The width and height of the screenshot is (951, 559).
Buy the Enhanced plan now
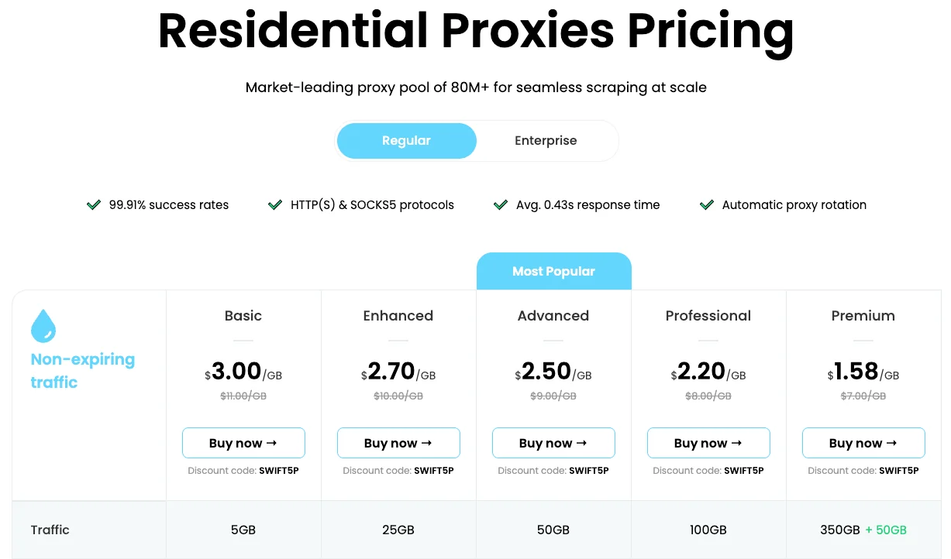tap(398, 442)
